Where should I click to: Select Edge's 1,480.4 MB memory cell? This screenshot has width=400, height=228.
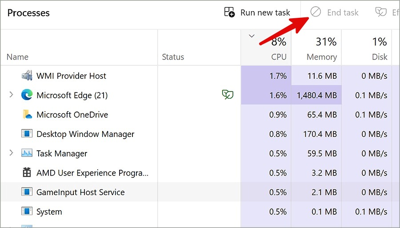pyautogui.click(x=316, y=95)
